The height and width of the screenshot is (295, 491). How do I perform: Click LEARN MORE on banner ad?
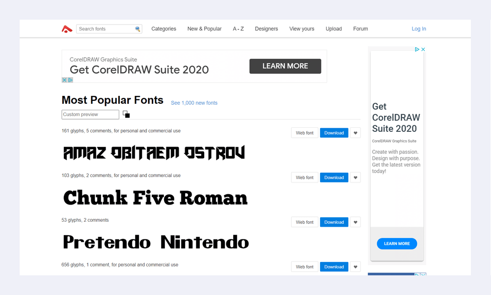coord(285,66)
